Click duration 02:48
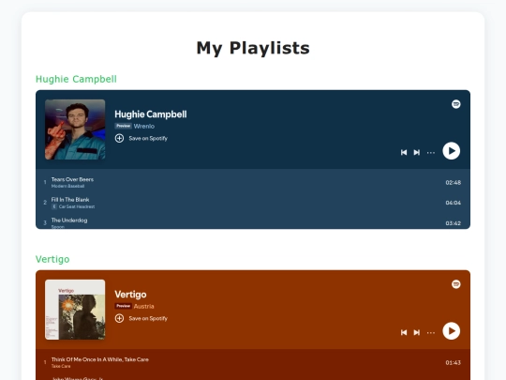Image resolution: width=506 pixels, height=380 pixels. point(454,183)
